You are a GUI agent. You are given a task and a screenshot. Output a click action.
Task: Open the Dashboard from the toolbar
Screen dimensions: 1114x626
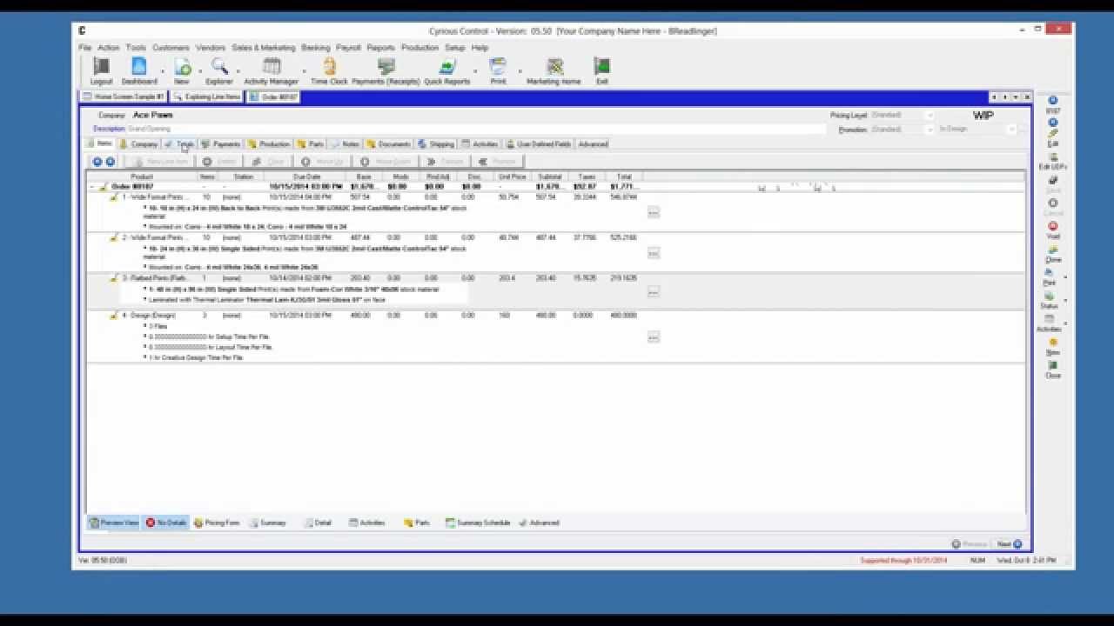point(139,70)
